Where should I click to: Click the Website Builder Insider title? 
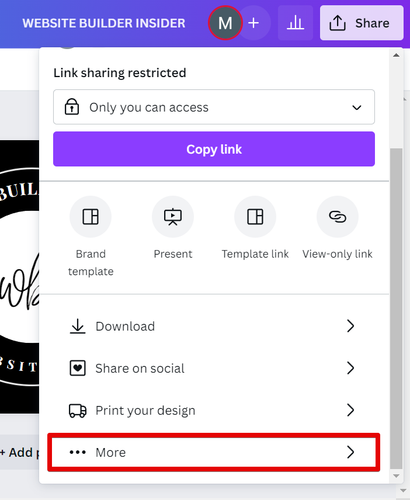point(104,23)
